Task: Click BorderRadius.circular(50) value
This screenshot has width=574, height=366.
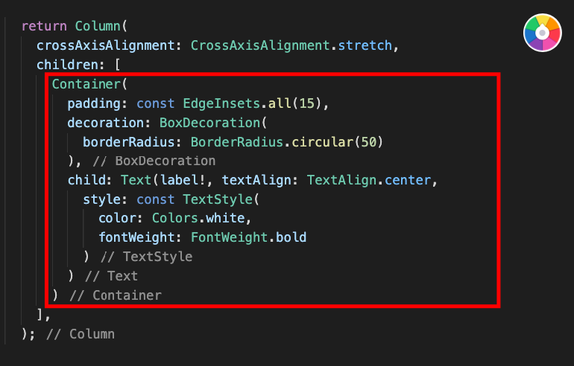Action: tap(287, 142)
